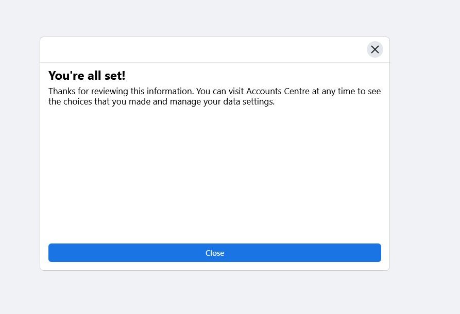Click the dialog's blank header bar
460x314 pixels.
[x=202, y=49]
